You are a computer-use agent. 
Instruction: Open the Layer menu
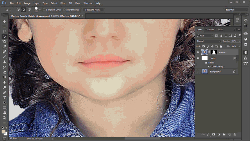[x=36, y=3]
